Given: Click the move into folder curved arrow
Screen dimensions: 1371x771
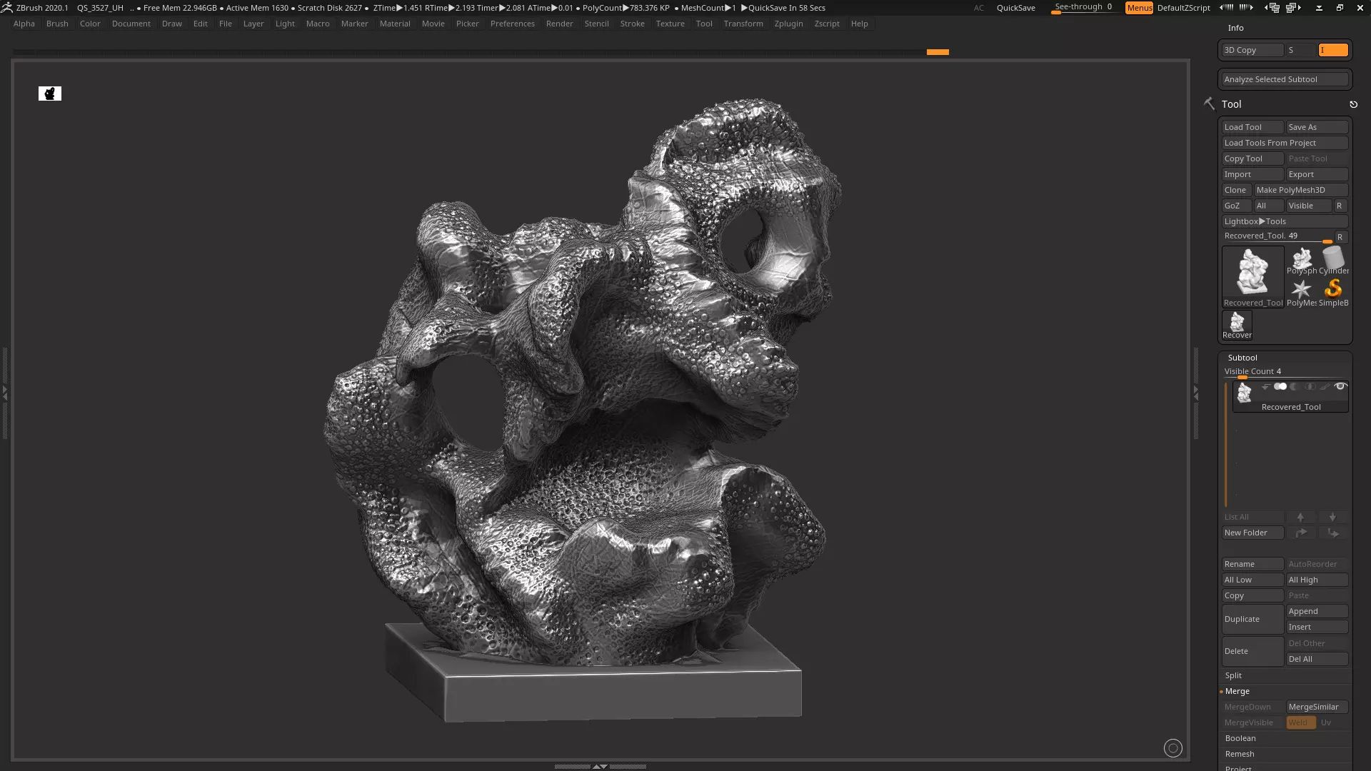Looking at the screenshot, I should (x=1300, y=533).
